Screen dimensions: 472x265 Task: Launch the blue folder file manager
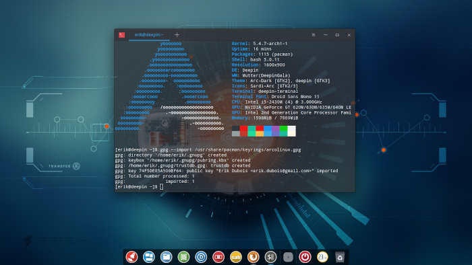click(166, 257)
